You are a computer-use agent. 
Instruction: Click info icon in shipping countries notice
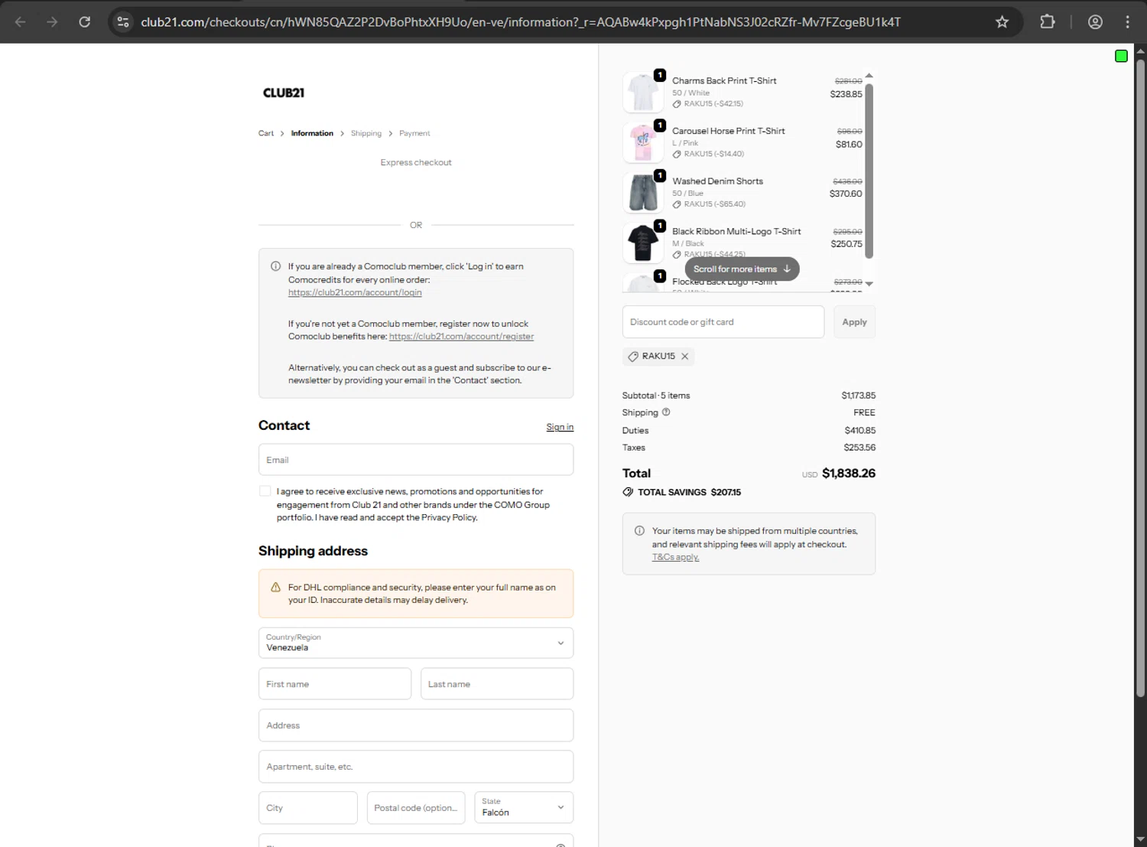click(x=639, y=531)
